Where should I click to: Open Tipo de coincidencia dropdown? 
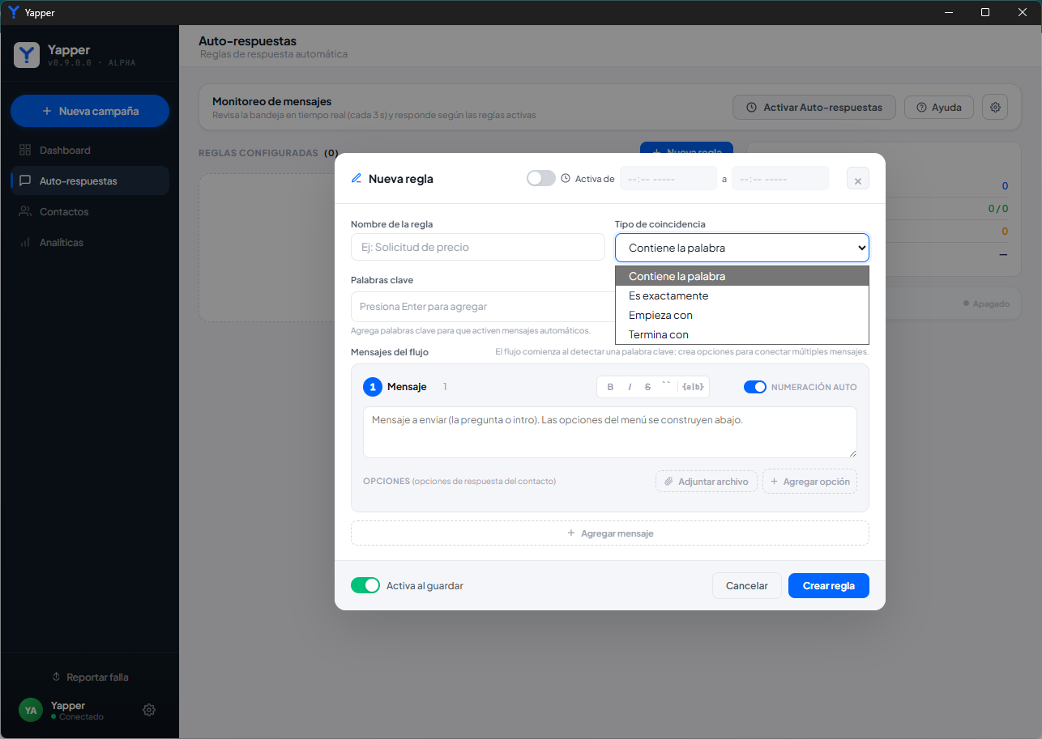(x=742, y=248)
